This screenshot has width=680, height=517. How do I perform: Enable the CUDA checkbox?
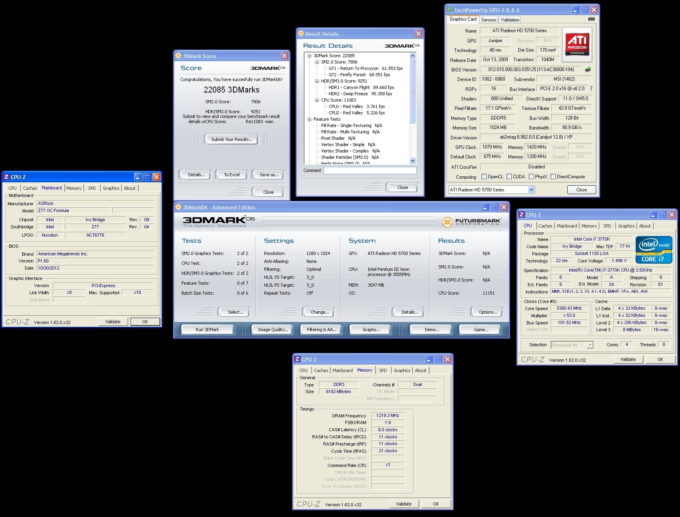coord(509,177)
